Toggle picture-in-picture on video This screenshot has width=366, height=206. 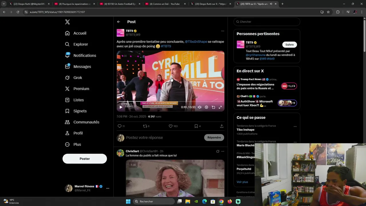[213, 107]
